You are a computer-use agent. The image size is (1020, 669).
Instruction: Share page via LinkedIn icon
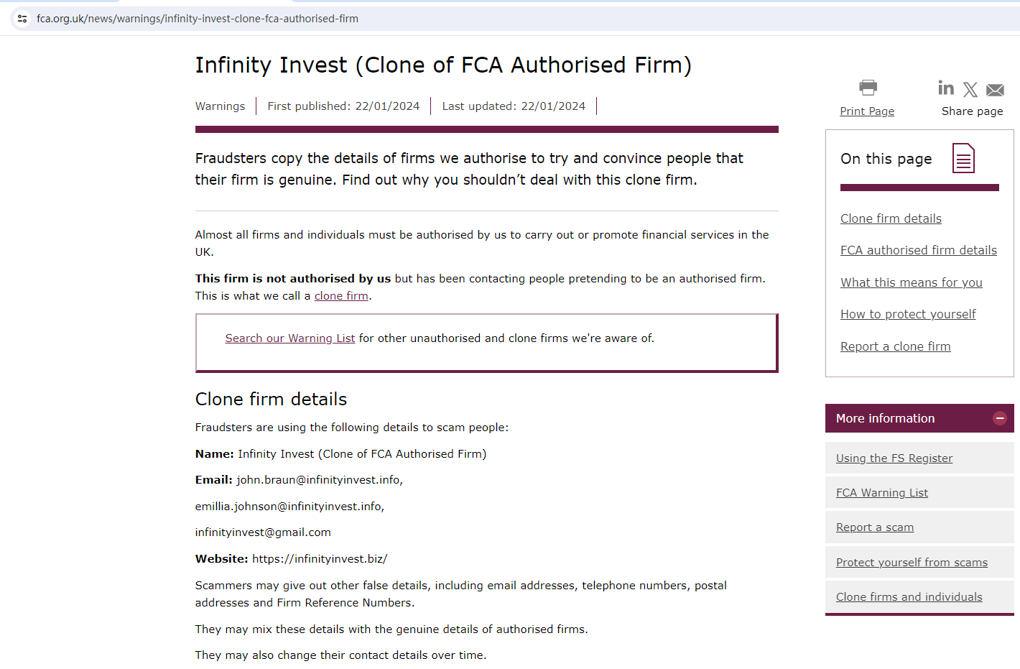pos(946,88)
